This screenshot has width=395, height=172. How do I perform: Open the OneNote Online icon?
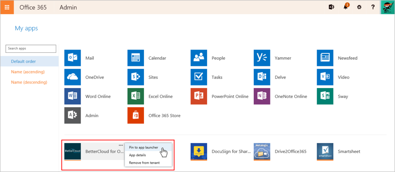click(x=262, y=96)
